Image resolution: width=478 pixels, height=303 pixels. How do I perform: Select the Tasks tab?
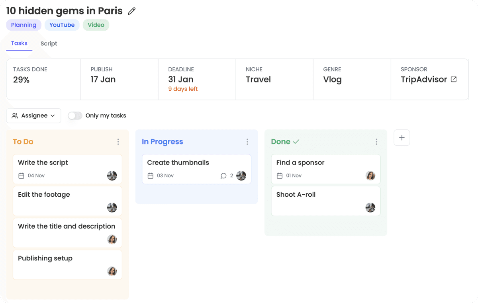tap(19, 43)
